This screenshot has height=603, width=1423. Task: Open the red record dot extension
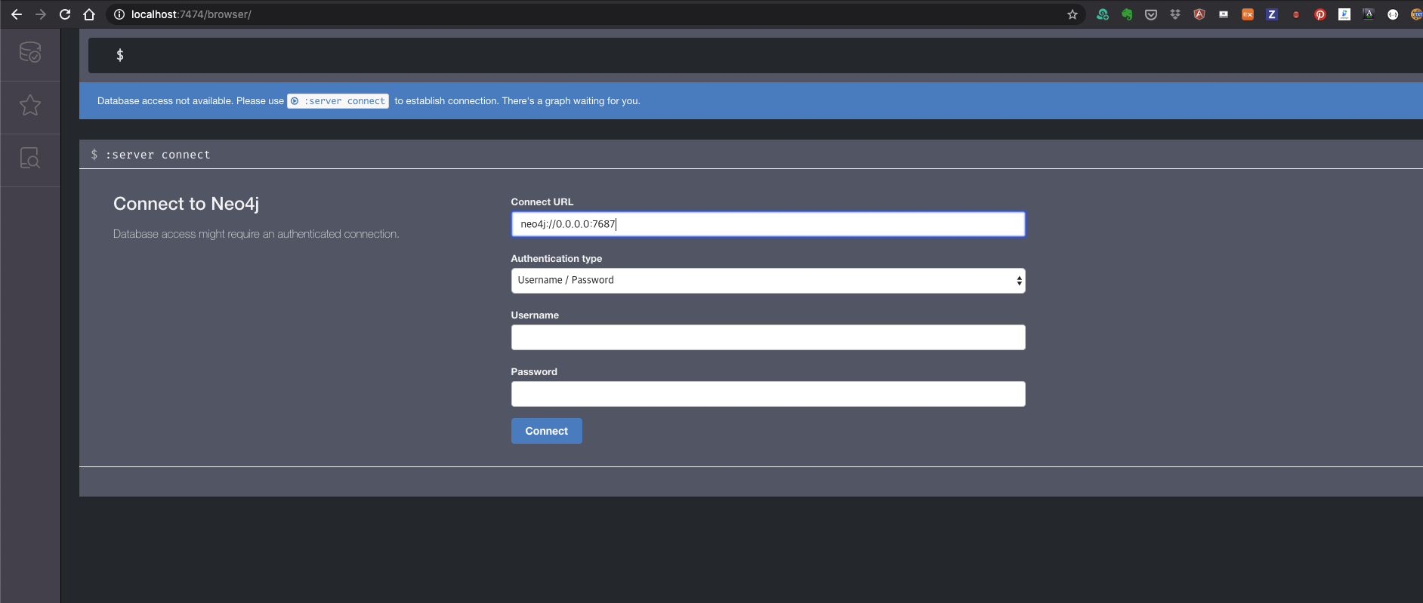click(1296, 14)
